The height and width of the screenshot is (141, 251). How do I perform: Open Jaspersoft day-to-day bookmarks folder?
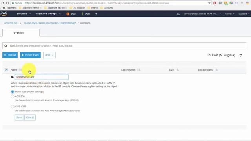56,8
